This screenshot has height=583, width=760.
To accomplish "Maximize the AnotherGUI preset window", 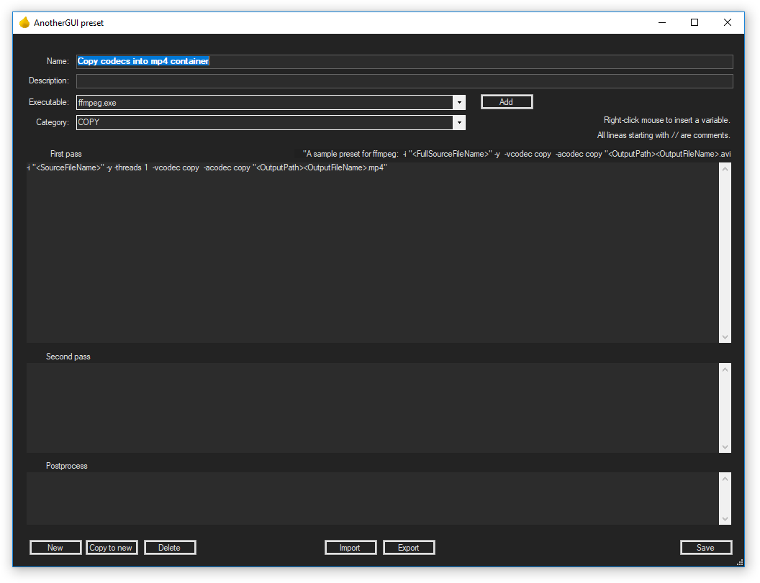I will click(x=695, y=23).
